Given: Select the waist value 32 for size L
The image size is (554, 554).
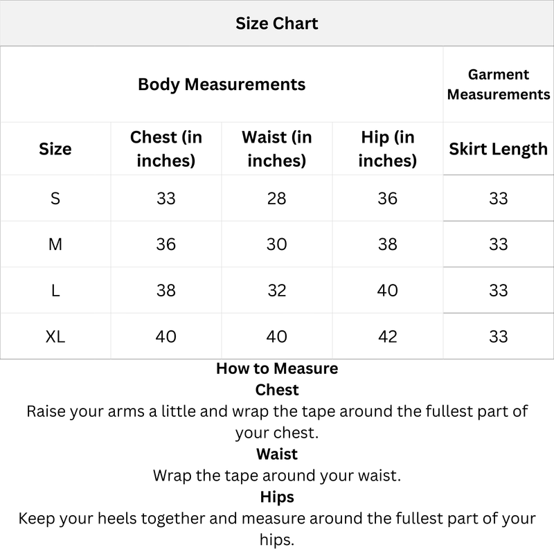Looking at the screenshot, I should 277,291.
